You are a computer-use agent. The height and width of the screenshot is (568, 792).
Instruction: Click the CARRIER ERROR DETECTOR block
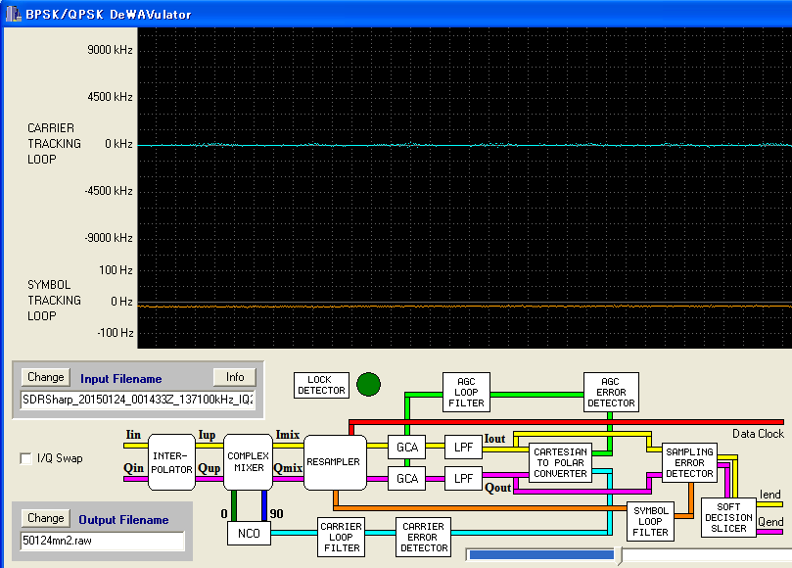[x=423, y=538]
